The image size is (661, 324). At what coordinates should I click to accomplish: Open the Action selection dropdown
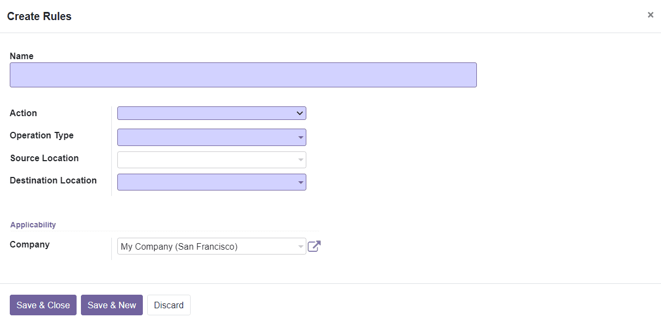[212, 113]
